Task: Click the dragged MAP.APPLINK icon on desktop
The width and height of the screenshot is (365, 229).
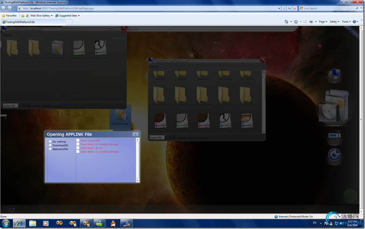Action: coord(121,117)
